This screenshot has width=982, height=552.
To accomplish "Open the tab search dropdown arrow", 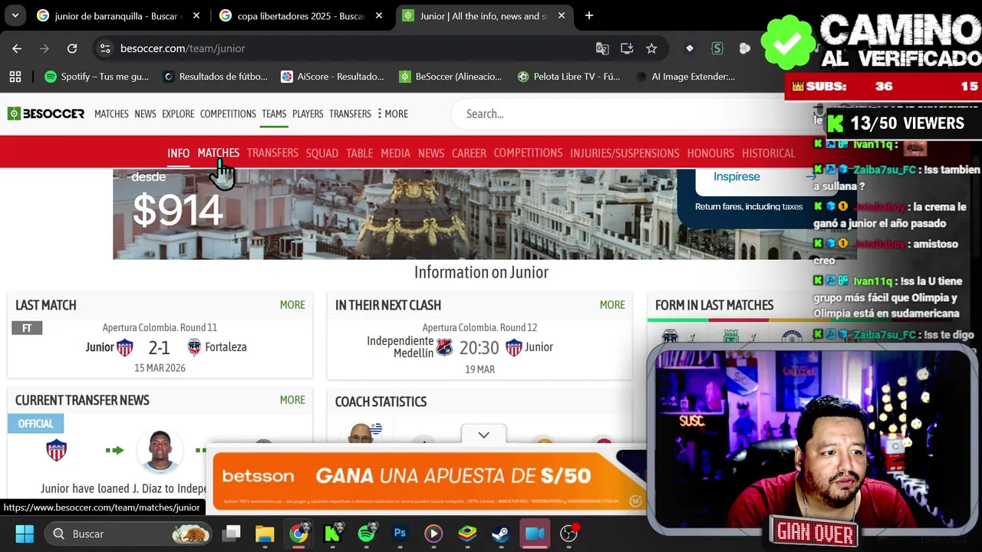I will click(x=15, y=15).
